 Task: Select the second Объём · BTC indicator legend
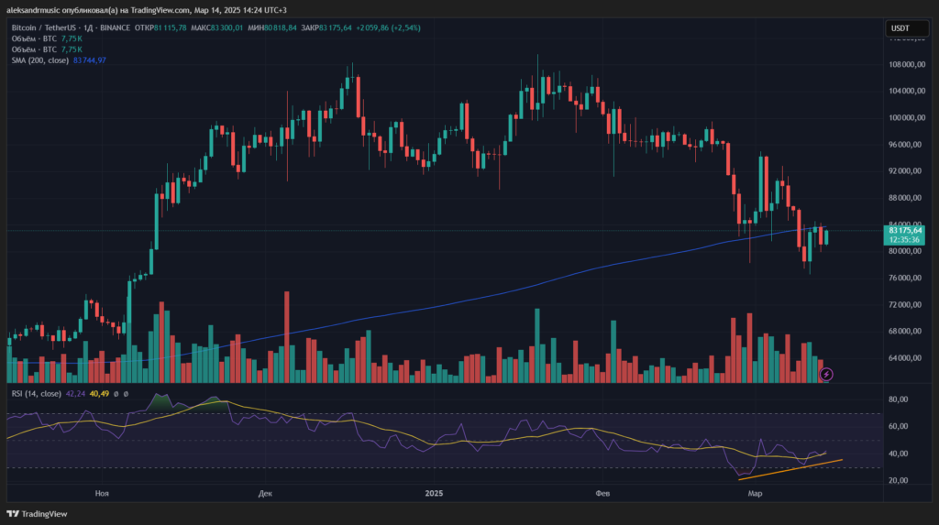(33, 49)
